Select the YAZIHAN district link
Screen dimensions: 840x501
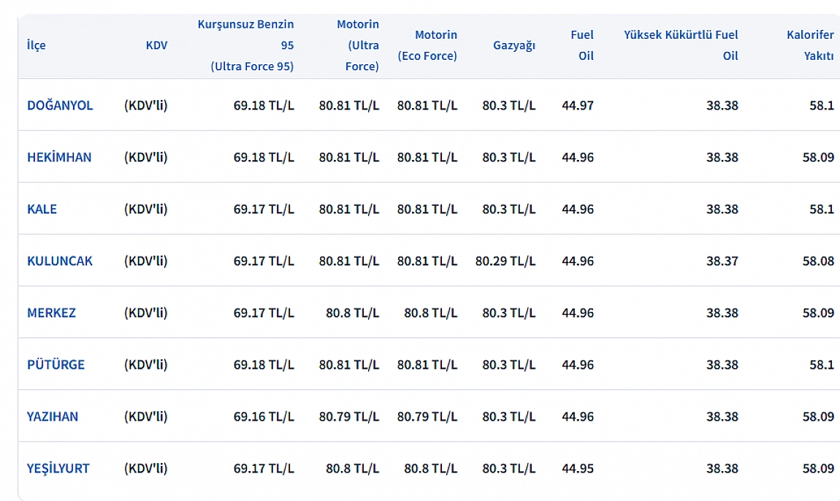53,417
